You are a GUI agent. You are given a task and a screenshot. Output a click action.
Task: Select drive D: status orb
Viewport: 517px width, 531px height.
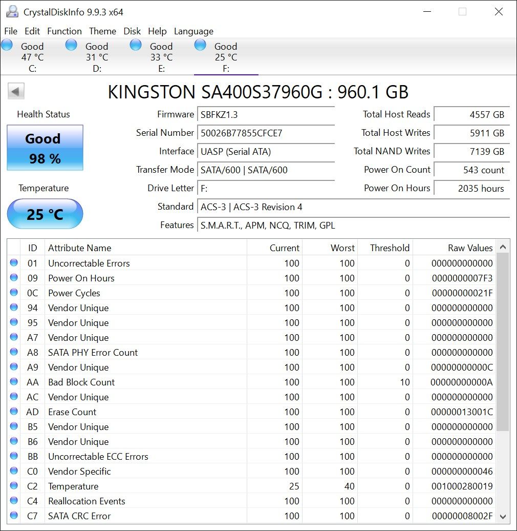71,45
